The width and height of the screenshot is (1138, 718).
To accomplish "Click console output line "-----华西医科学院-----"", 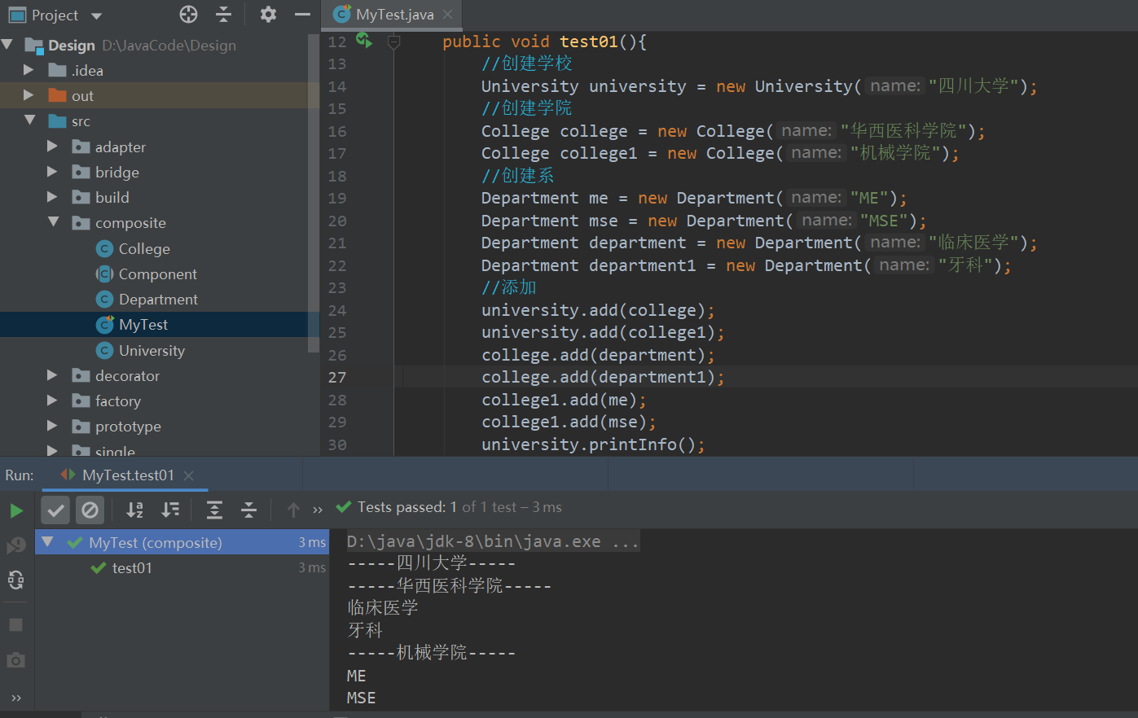I will [450, 586].
